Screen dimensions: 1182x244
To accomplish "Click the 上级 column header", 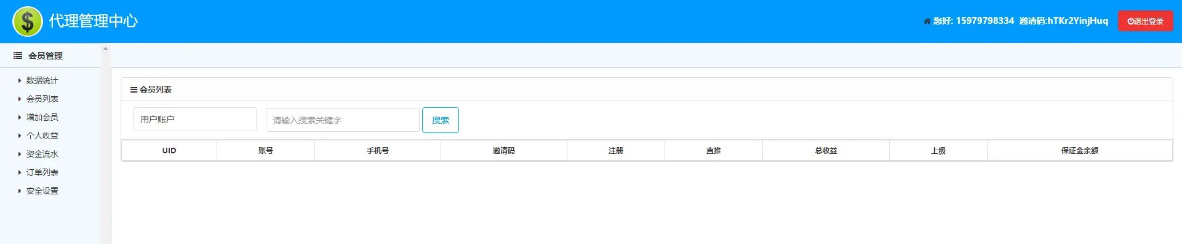I will tap(938, 151).
